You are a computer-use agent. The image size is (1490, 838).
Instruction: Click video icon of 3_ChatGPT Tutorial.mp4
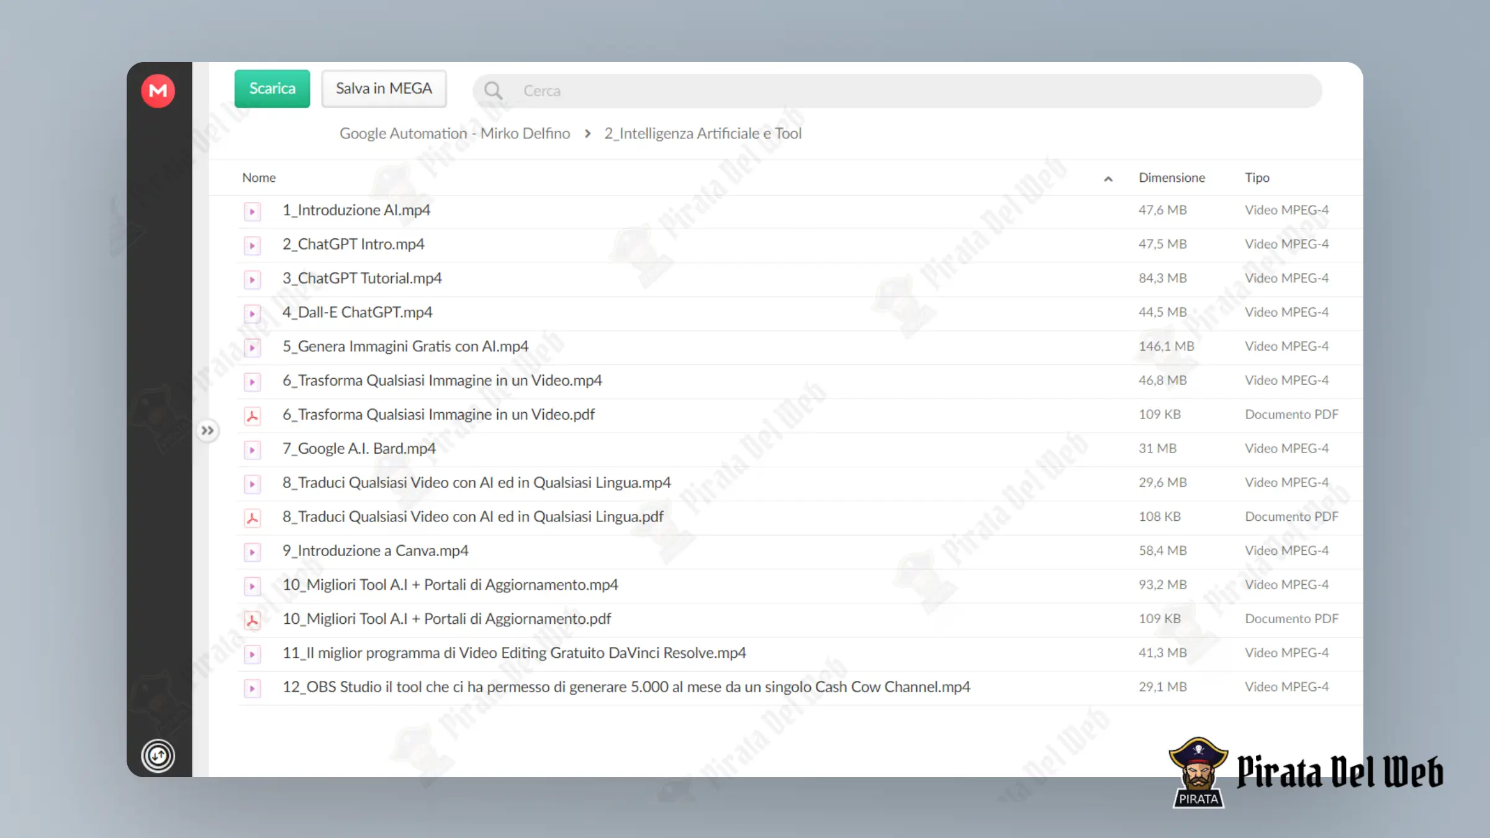coord(252,279)
